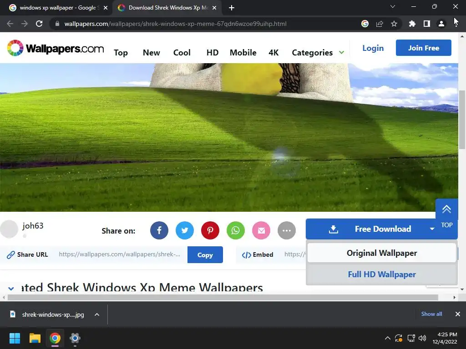
Task: Open uploader joh63 profile
Action: [33, 226]
